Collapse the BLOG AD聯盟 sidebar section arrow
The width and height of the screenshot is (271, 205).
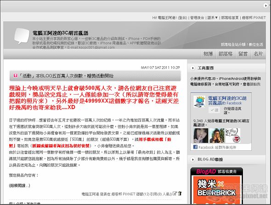click(192, 159)
